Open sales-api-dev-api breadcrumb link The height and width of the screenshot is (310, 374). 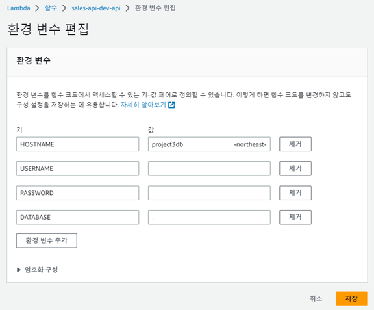click(96, 8)
